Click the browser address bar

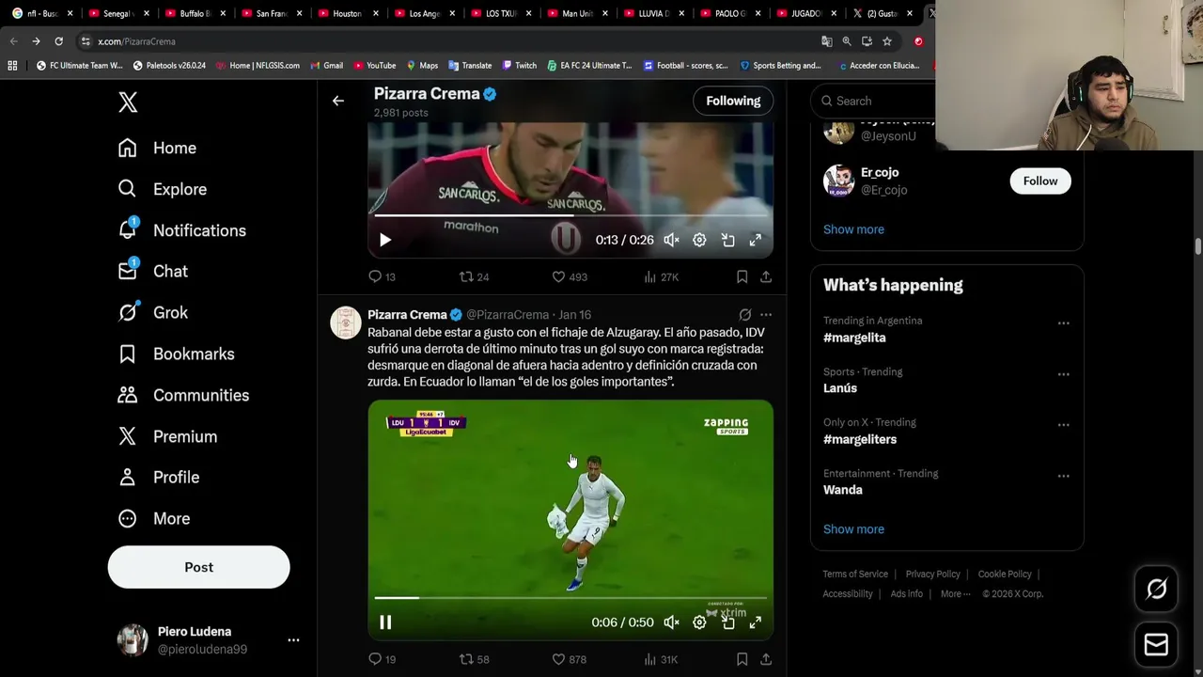(451, 41)
